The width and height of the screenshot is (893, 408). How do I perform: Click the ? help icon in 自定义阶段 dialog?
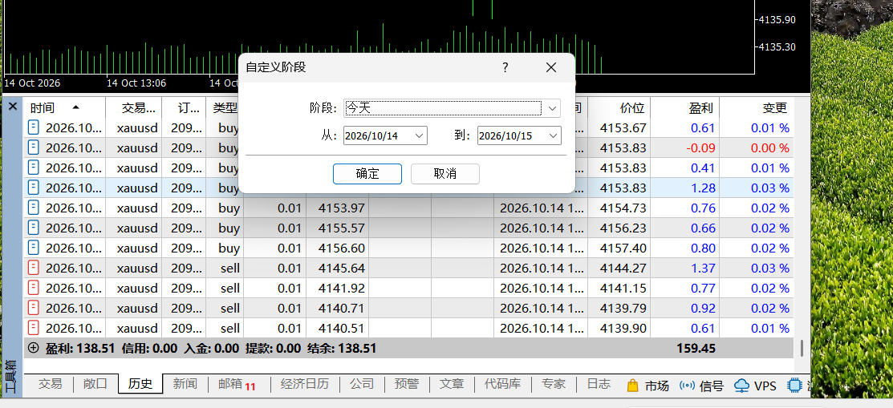pos(505,67)
